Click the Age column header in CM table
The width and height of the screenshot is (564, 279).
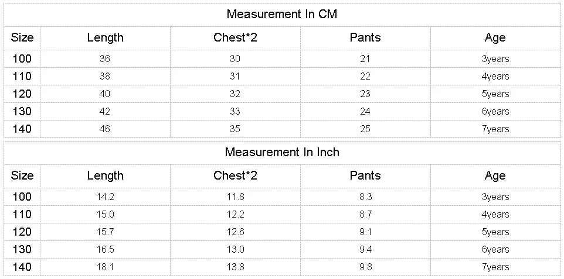495,37
